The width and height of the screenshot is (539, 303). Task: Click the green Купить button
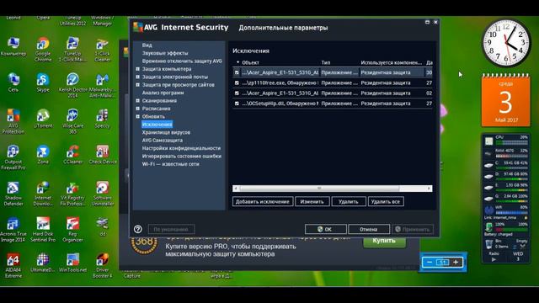pyautogui.click(x=384, y=241)
